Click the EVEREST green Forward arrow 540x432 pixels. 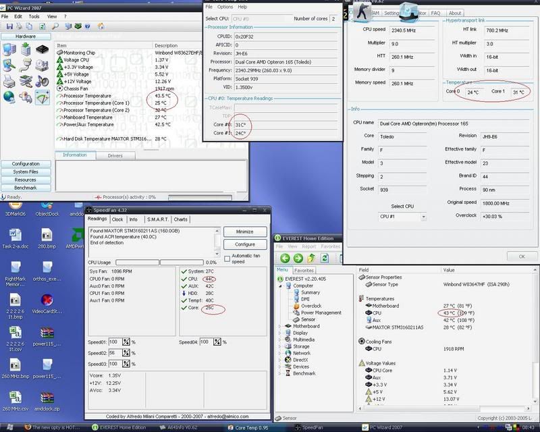point(298,258)
